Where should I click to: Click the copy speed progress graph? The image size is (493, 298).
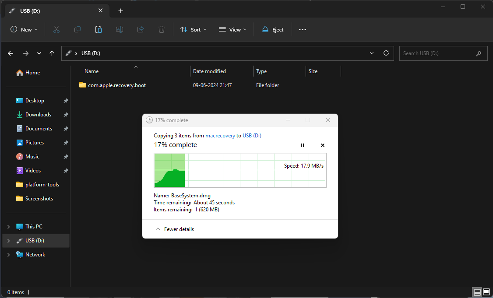pyautogui.click(x=240, y=170)
